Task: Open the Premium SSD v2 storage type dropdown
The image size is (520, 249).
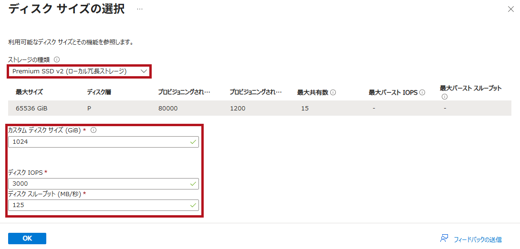Action: click(79, 71)
